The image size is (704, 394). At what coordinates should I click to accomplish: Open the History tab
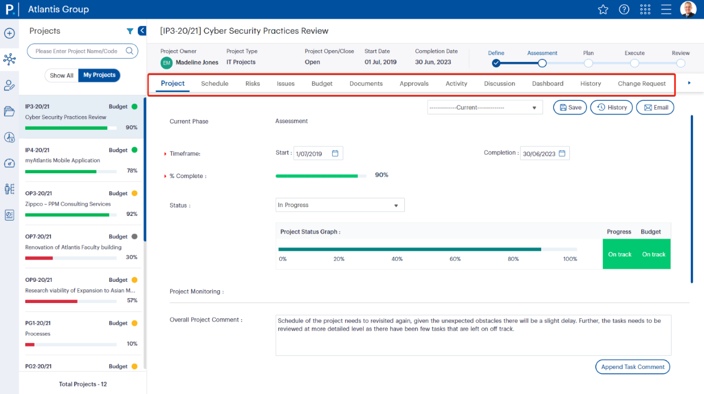click(591, 84)
